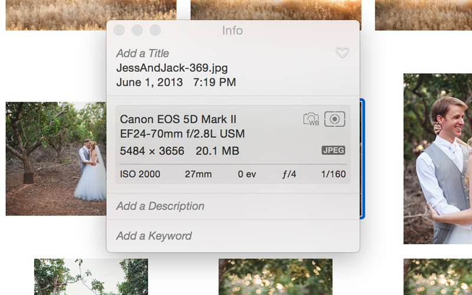
Task: Click the JessAndJack-369.jpg filename
Action: click(x=172, y=68)
